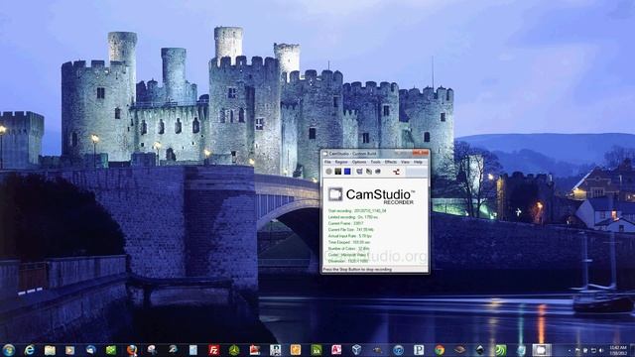Viewport: 635px width, 357px height.
Task: Launch FileZilla from the taskbar
Action: [214, 350]
